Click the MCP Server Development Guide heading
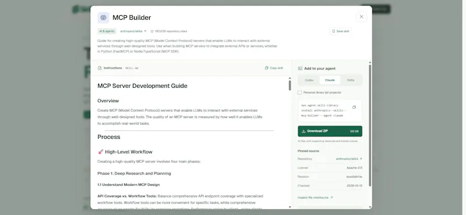The width and height of the screenshot is (466, 215). point(142,86)
